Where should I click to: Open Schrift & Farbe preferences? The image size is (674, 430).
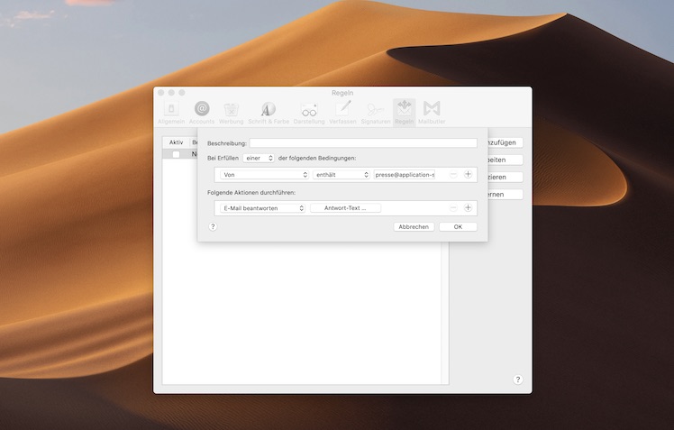click(269, 112)
